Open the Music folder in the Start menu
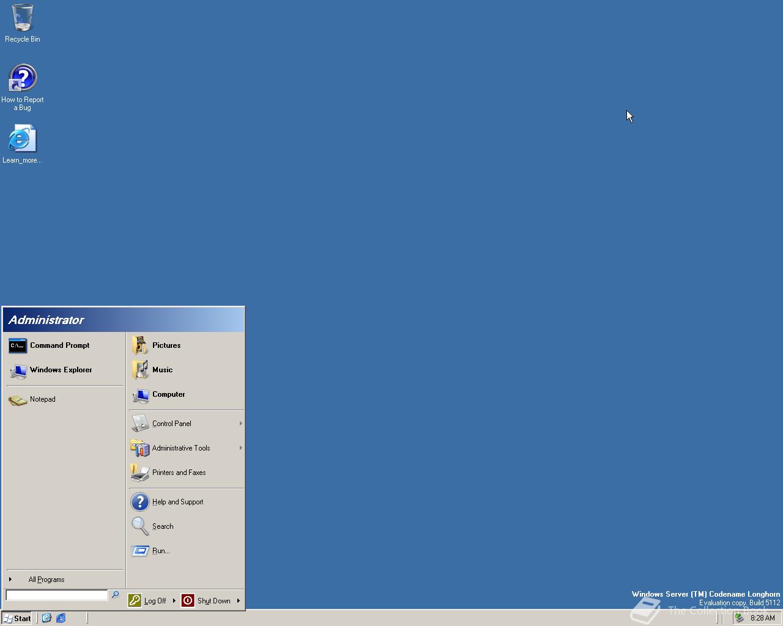This screenshot has height=626, width=783. [x=186, y=370]
